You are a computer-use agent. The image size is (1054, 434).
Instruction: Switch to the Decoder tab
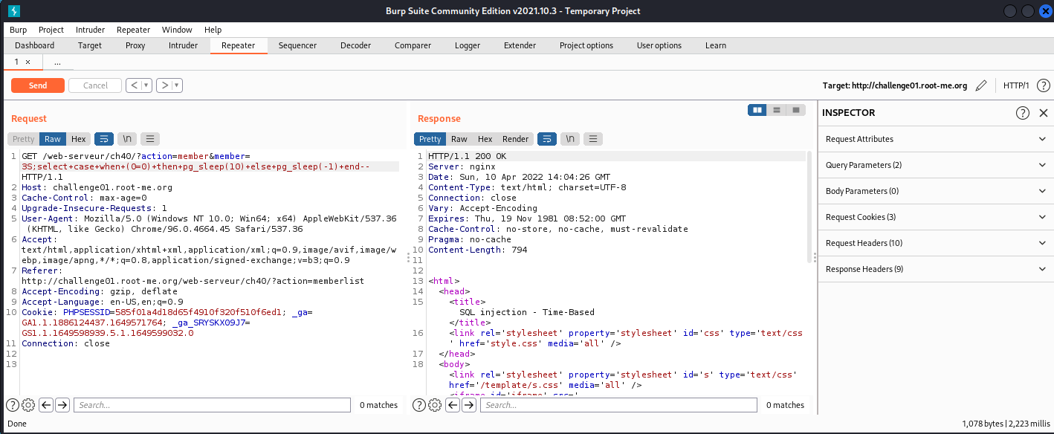355,45
